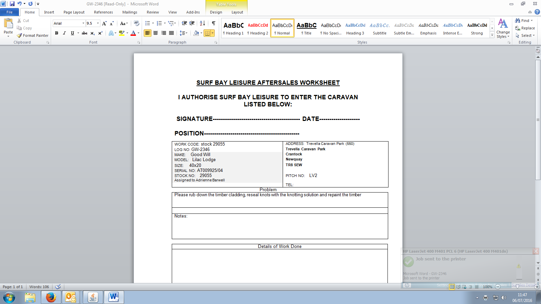
Task: Open the File tab
Action: coord(9,12)
